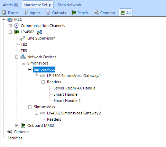Select the Facilities tree item
This screenshot has width=166, height=147.
point(15,138)
